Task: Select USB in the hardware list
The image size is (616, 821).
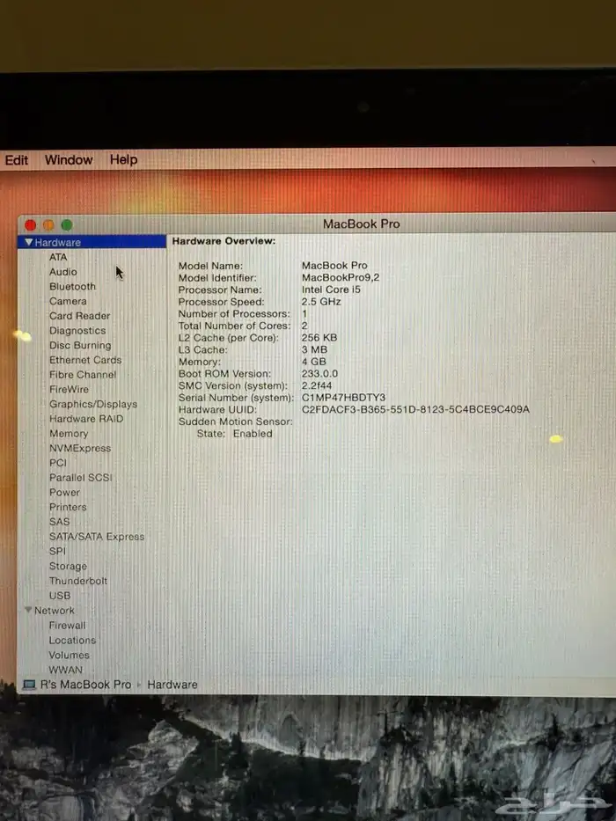Action: [60, 596]
